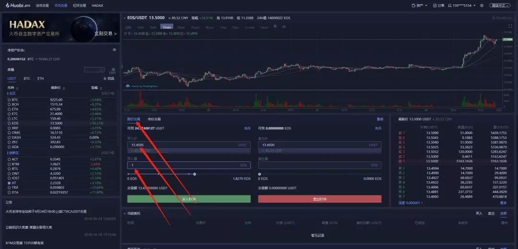Switch to margin trading menu
This screenshot has width=518, height=249.
(x=79, y=6)
